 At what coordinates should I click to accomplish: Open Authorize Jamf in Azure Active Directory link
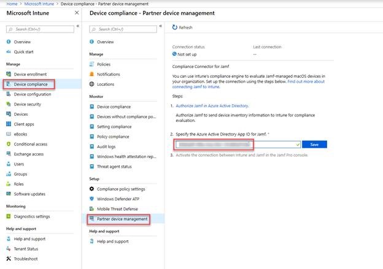[x=212, y=105]
